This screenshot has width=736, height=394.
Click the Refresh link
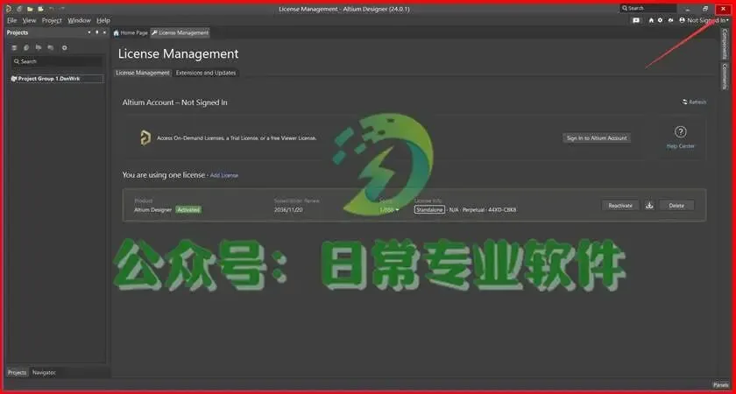pos(694,102)
